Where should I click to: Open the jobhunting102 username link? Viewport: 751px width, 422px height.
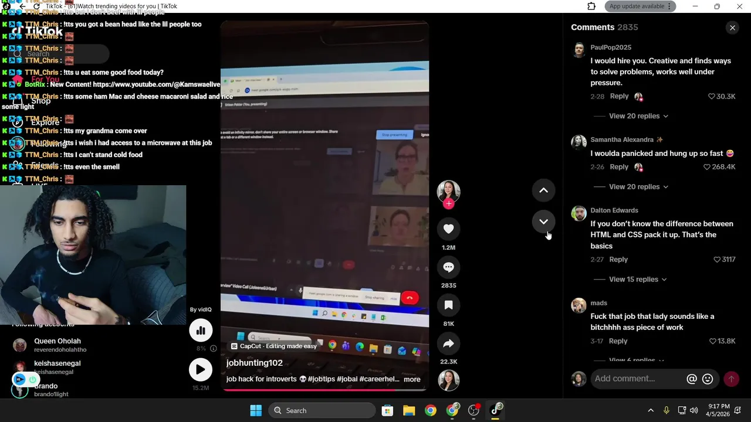255,363
